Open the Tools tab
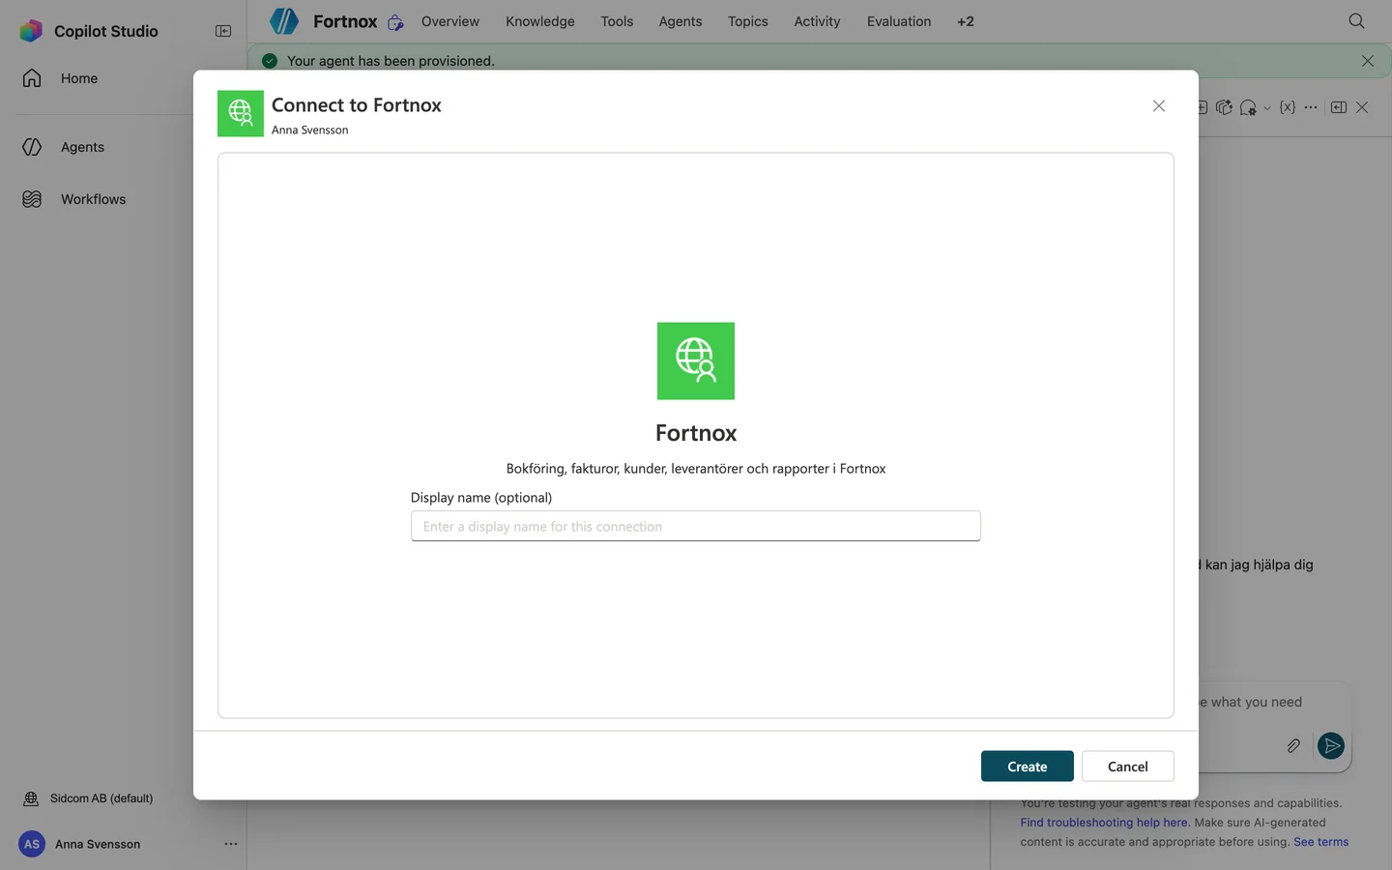Viewport: 1392px width, 870px height. point(617,21)
